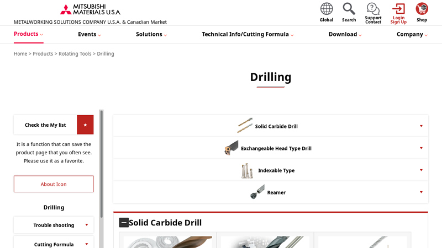
Task: Open the Events menu
Action: [x=90, y=34]
